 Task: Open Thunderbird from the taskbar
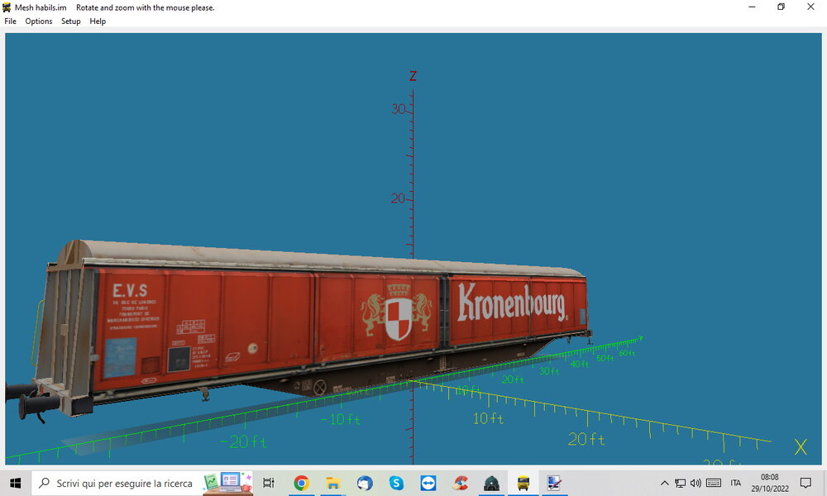pyautogui.click(x=365, y=483)
